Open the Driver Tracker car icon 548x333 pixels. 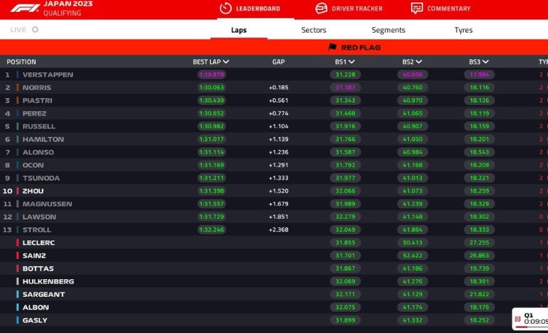point(321,9)
